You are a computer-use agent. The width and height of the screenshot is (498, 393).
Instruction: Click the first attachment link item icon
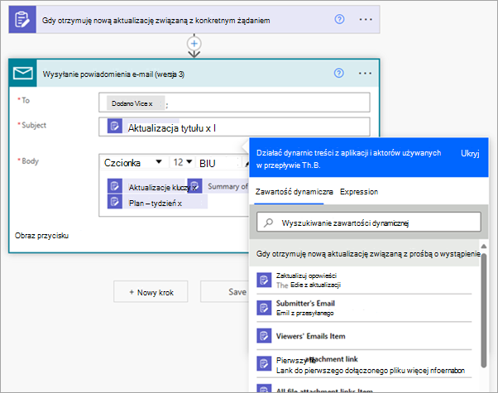click(264, 364)
